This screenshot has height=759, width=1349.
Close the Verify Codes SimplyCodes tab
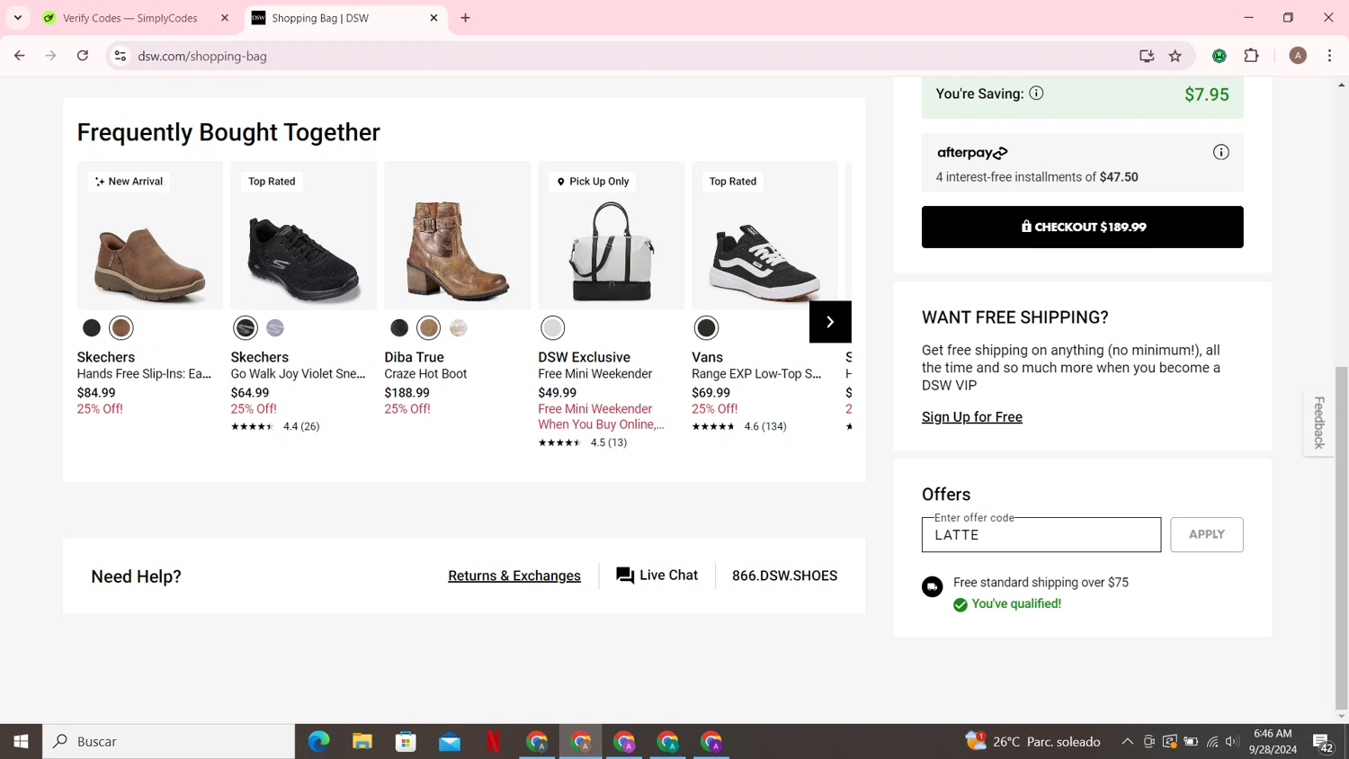pyautogui.click(x=225, y=18)
